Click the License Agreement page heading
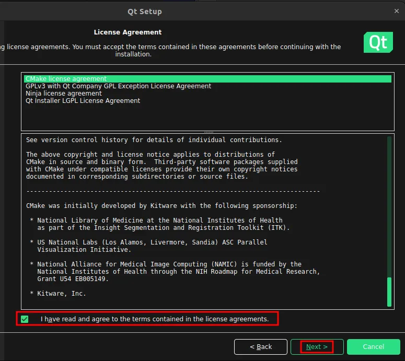Viewport: 405px width, 361px height. tap(128, 32)
